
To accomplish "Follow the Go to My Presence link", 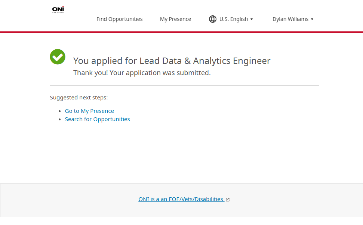I will 89,111.
